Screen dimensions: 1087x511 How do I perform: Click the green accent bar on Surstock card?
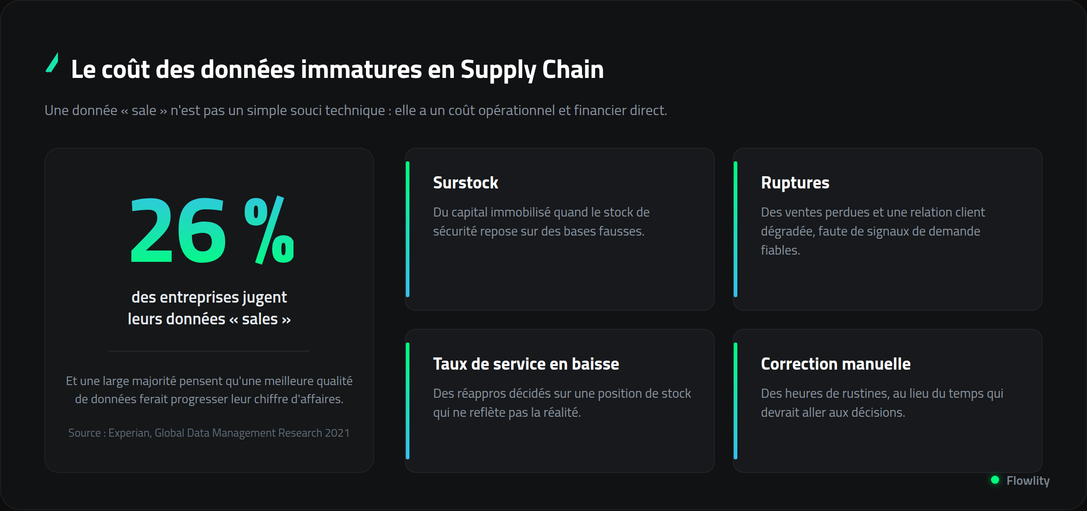tap(408, 229)
